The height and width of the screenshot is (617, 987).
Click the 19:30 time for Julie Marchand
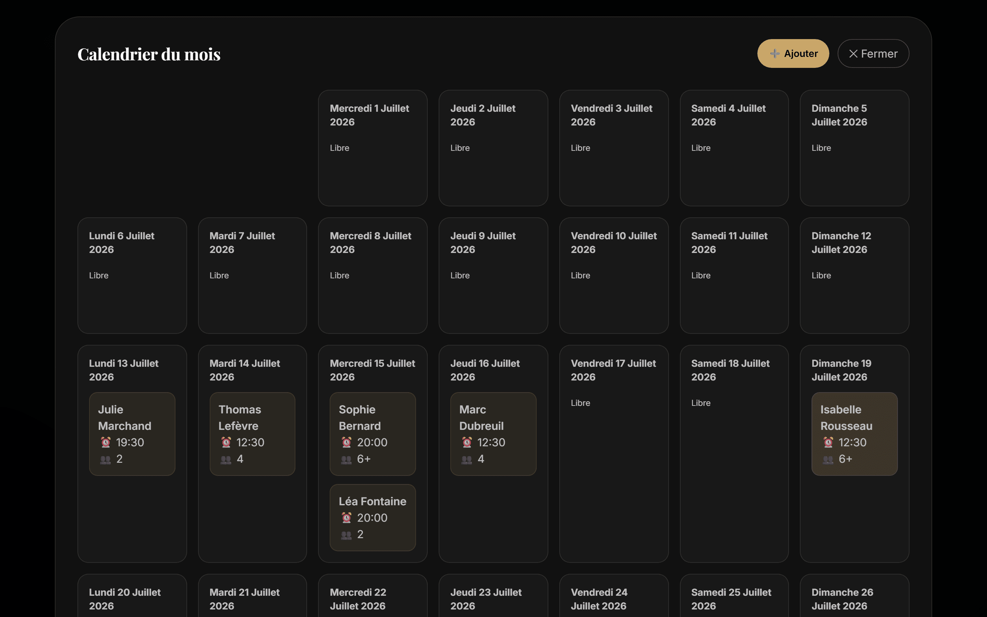pos(130,442)
